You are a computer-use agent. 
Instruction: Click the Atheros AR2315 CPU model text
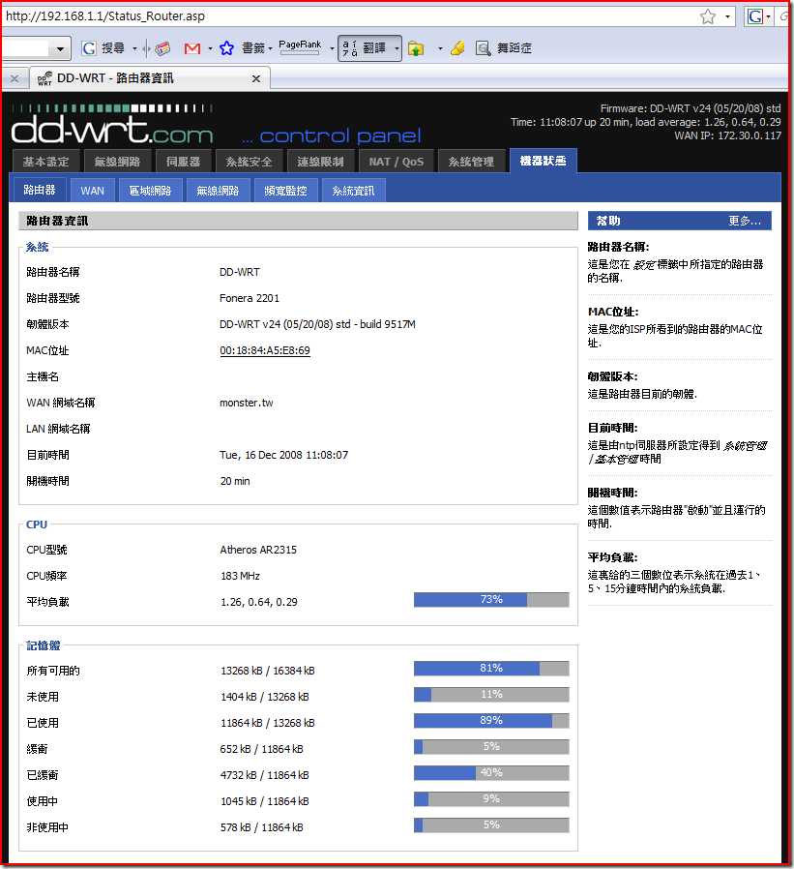click(258, 550)
